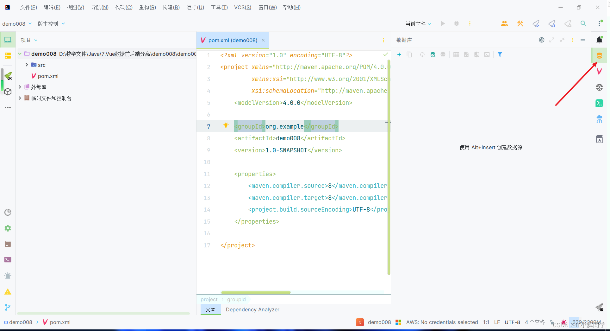The width and height of the screenshot is (610, 331).
Task: Hide the database panel with minus icon
Action: tap(583, 40)
